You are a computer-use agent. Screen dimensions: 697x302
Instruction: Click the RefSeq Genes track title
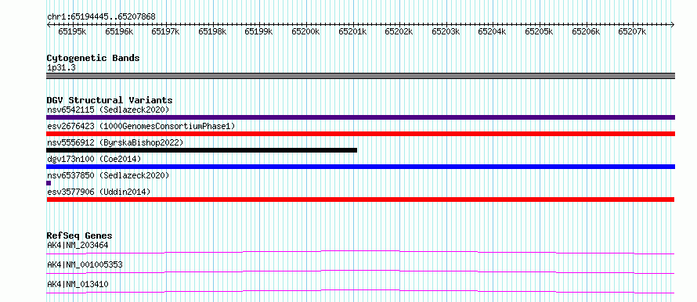pyautogui.click(x=80, y=235)
